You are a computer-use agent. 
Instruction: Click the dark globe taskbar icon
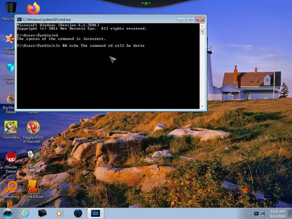(x=78, y=213)
